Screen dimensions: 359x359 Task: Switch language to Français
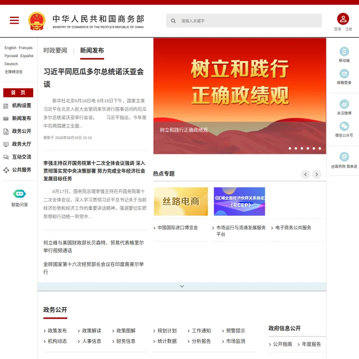[x=26, y=48]
